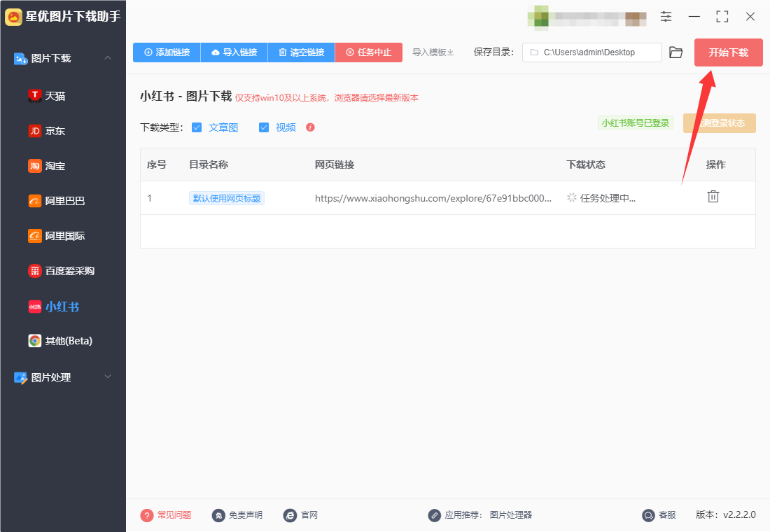
Task: Maximize the window via fullscreen icon
Action: tap(722, 17)
